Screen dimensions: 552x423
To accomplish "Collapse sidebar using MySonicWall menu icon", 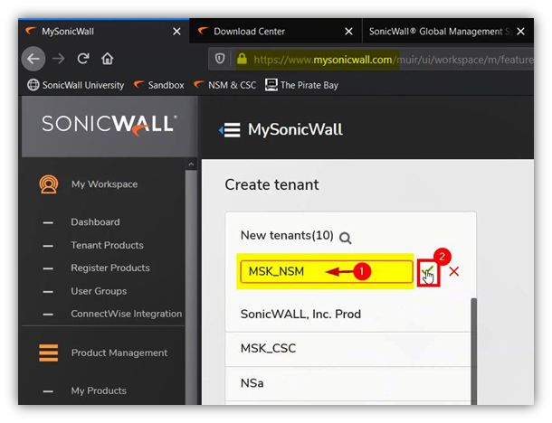I will tap(229, 130).
